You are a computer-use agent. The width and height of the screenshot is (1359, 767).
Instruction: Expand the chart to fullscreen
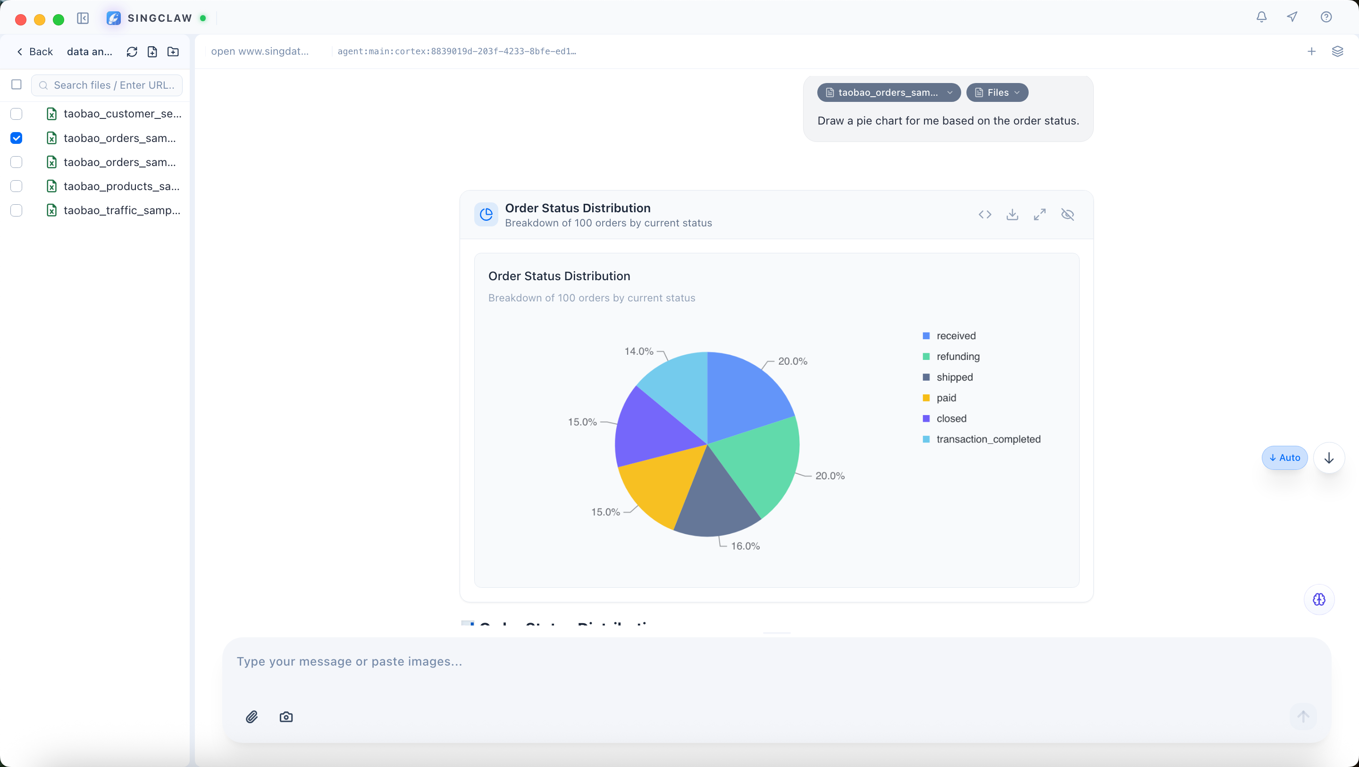pos(1039,215)
